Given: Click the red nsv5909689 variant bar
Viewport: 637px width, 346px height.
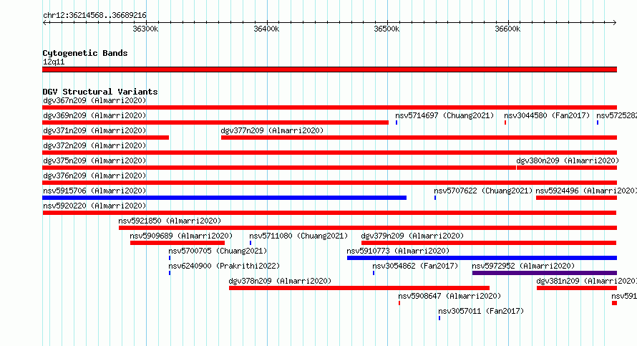Looking at the screenshot, I should point(178,243).
